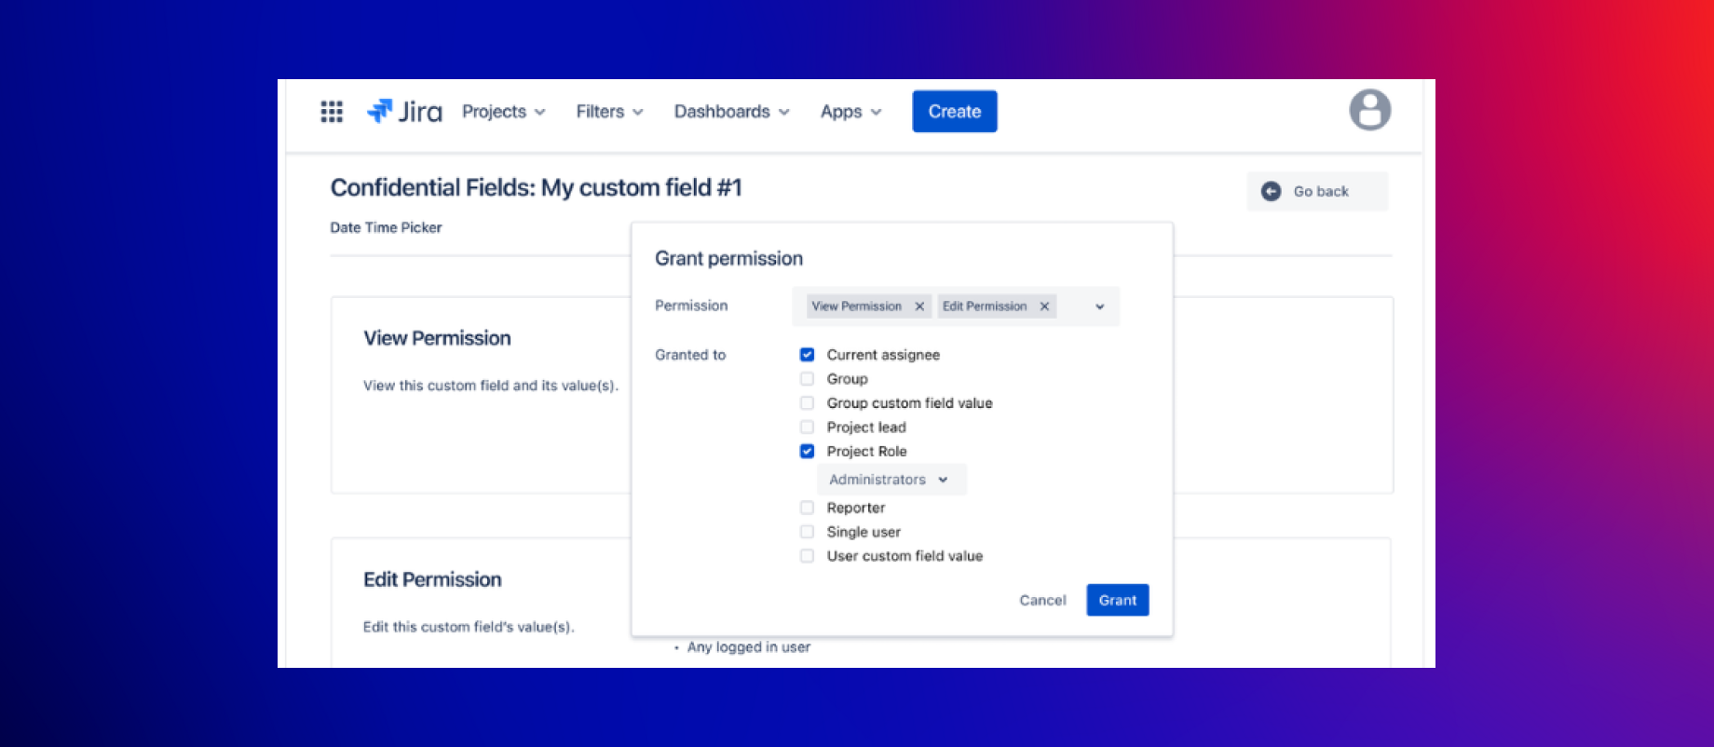
Task: Cancel the Grant permission dialog
Action: [x=1042, y=601]
